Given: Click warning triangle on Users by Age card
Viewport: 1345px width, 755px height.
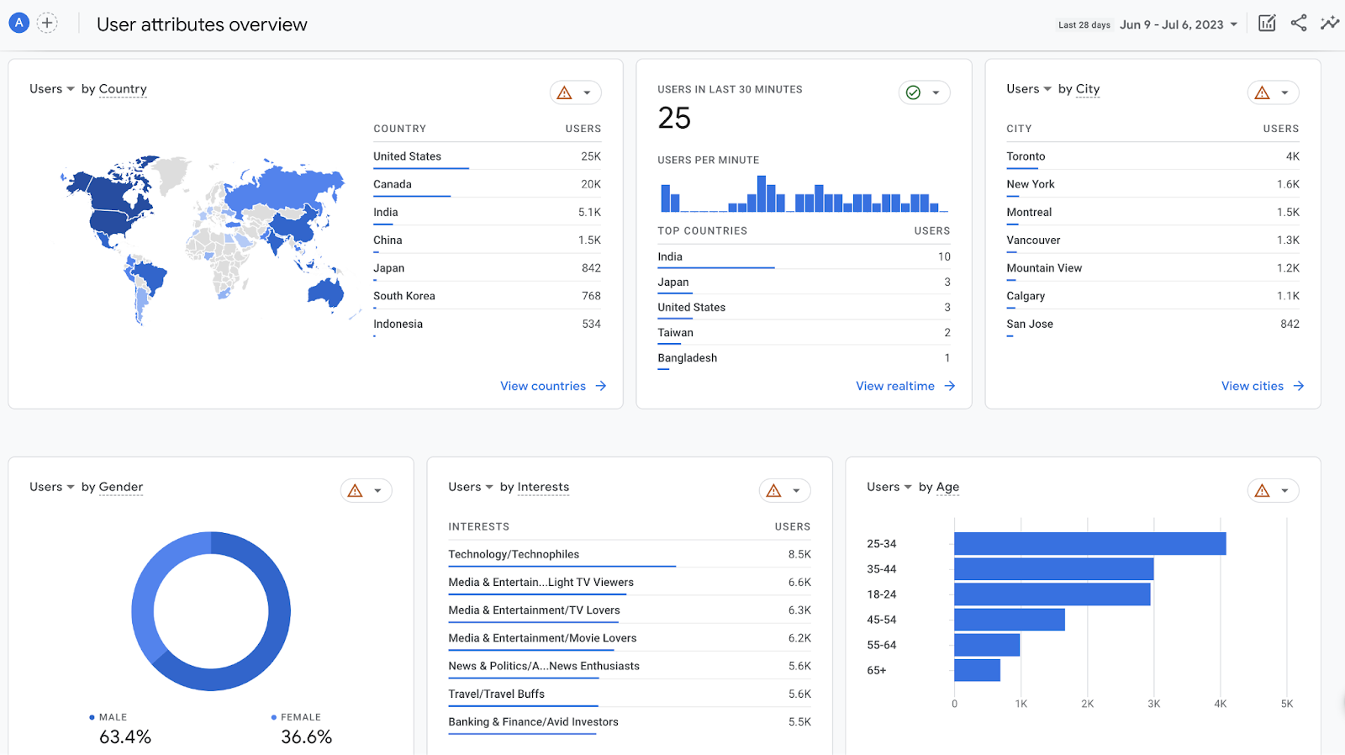Looking at the screenshot, I should 1263,490.
